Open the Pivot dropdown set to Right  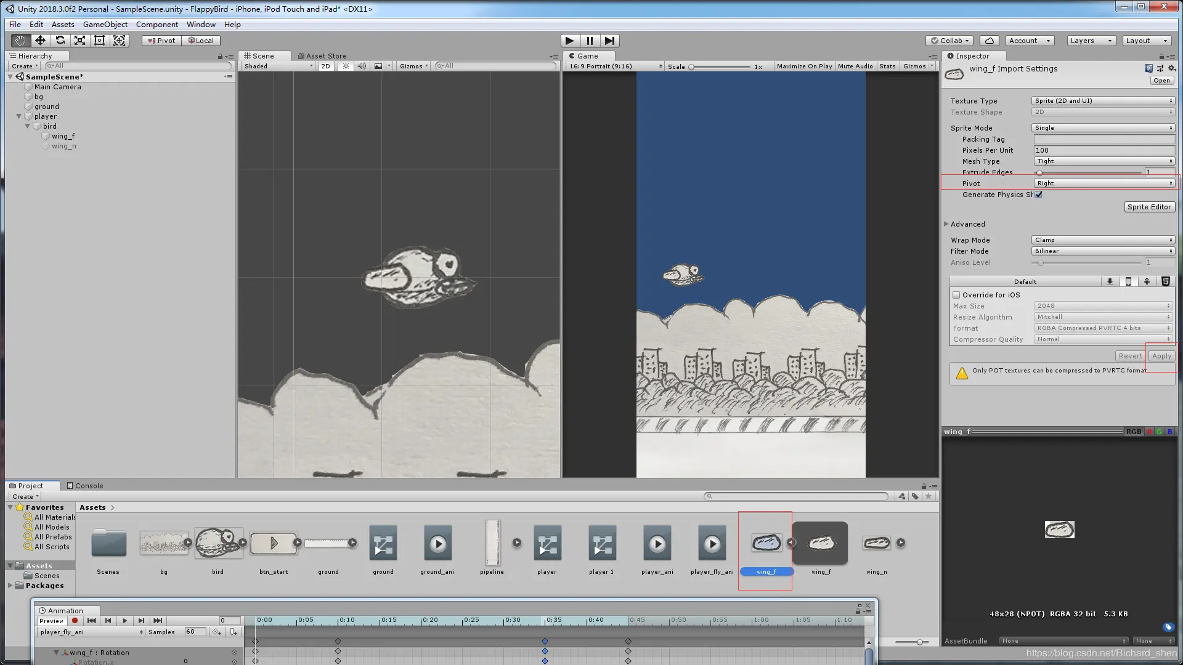click(1103, 183)
